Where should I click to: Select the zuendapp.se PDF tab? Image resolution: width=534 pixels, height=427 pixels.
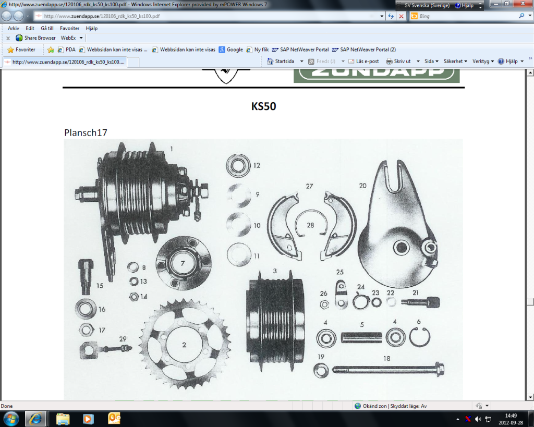click(x=65, y=62)
